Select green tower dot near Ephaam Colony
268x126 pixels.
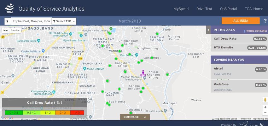click(157, 34)
